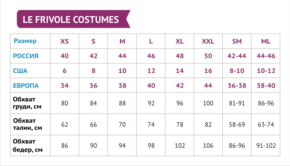Viewport: 290px width, 166px height.
Task: Select the Обхват талии, см label
Action: (27, 124)
